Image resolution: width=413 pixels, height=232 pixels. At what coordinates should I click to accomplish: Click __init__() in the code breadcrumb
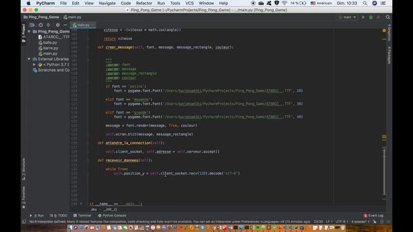(x=110, y=209)
